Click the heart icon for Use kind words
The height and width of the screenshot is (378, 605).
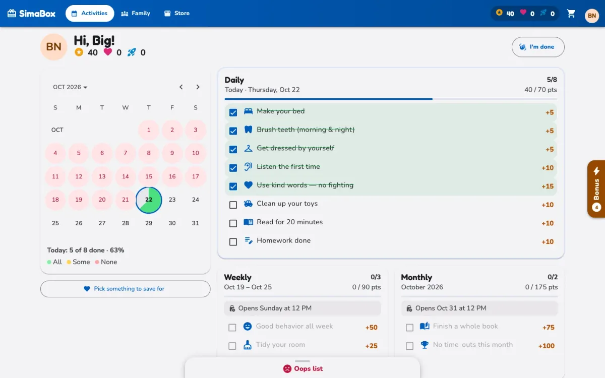(248, 185)
